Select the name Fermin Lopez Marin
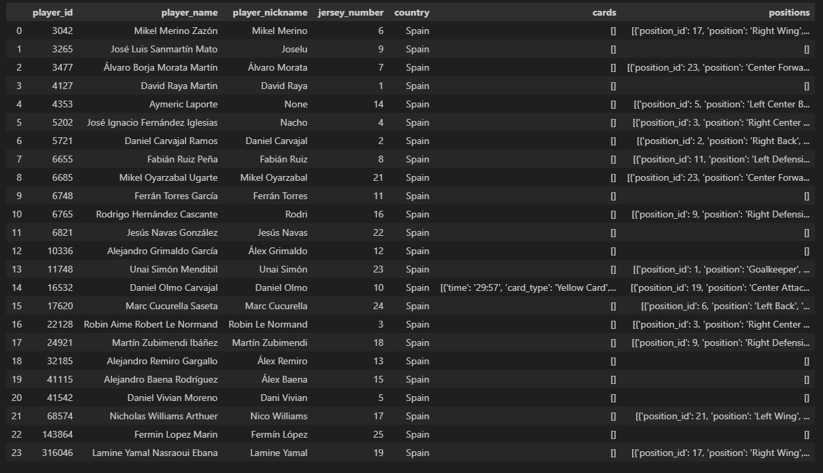 click(x=177, y=434)
